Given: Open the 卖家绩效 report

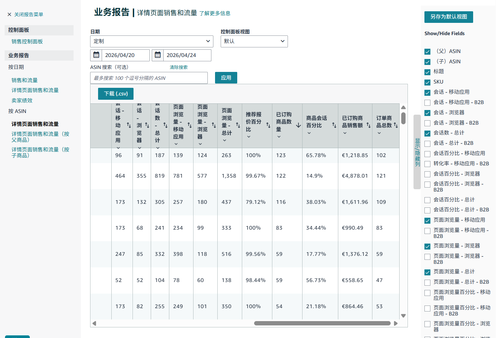Looking at the screenshot, I should (22, 100).
